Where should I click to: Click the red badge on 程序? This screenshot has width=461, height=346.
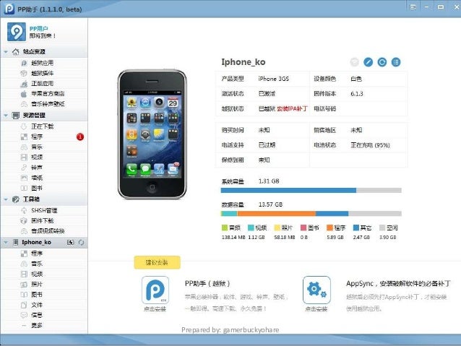pos(80,137)
